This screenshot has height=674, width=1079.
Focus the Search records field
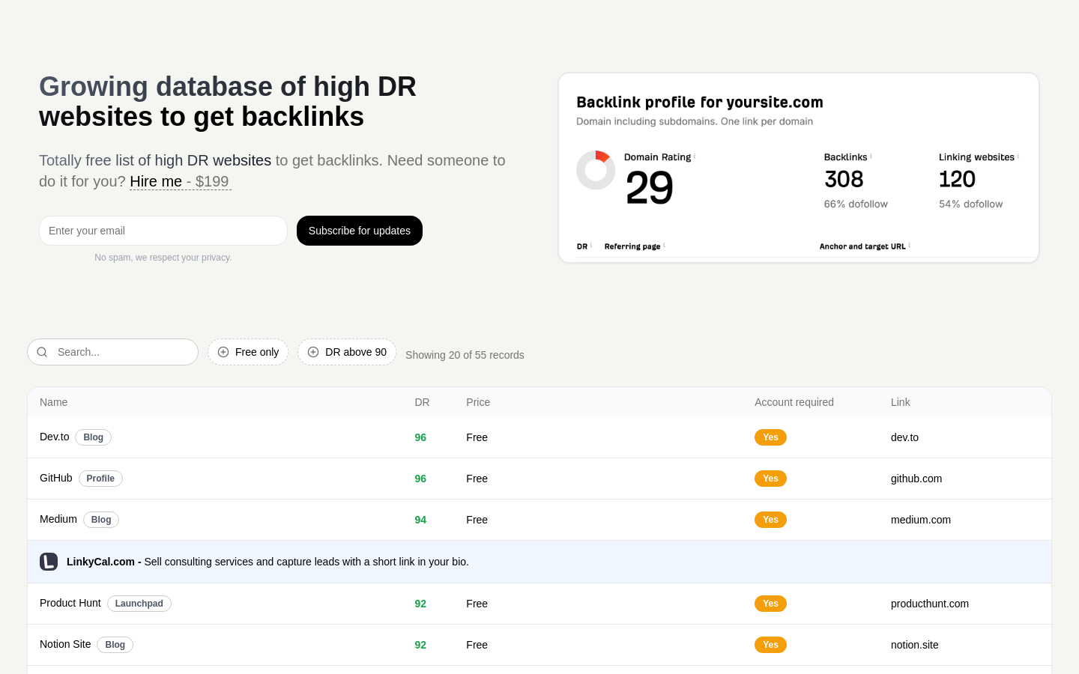point(113,352)
